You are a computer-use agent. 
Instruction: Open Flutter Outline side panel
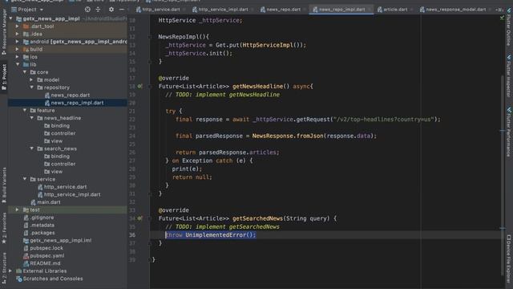509,27
